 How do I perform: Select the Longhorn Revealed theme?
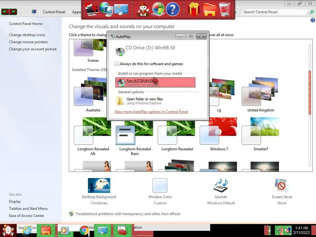pyautogui.click(x=177, y=134)
